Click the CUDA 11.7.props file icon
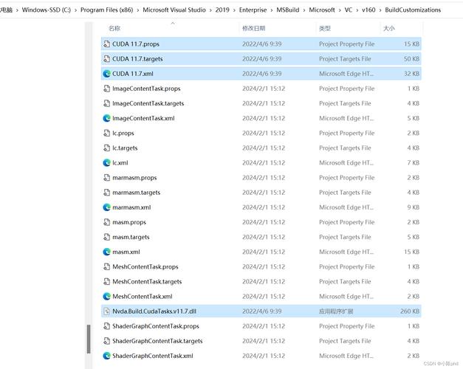 coord(106,44)
